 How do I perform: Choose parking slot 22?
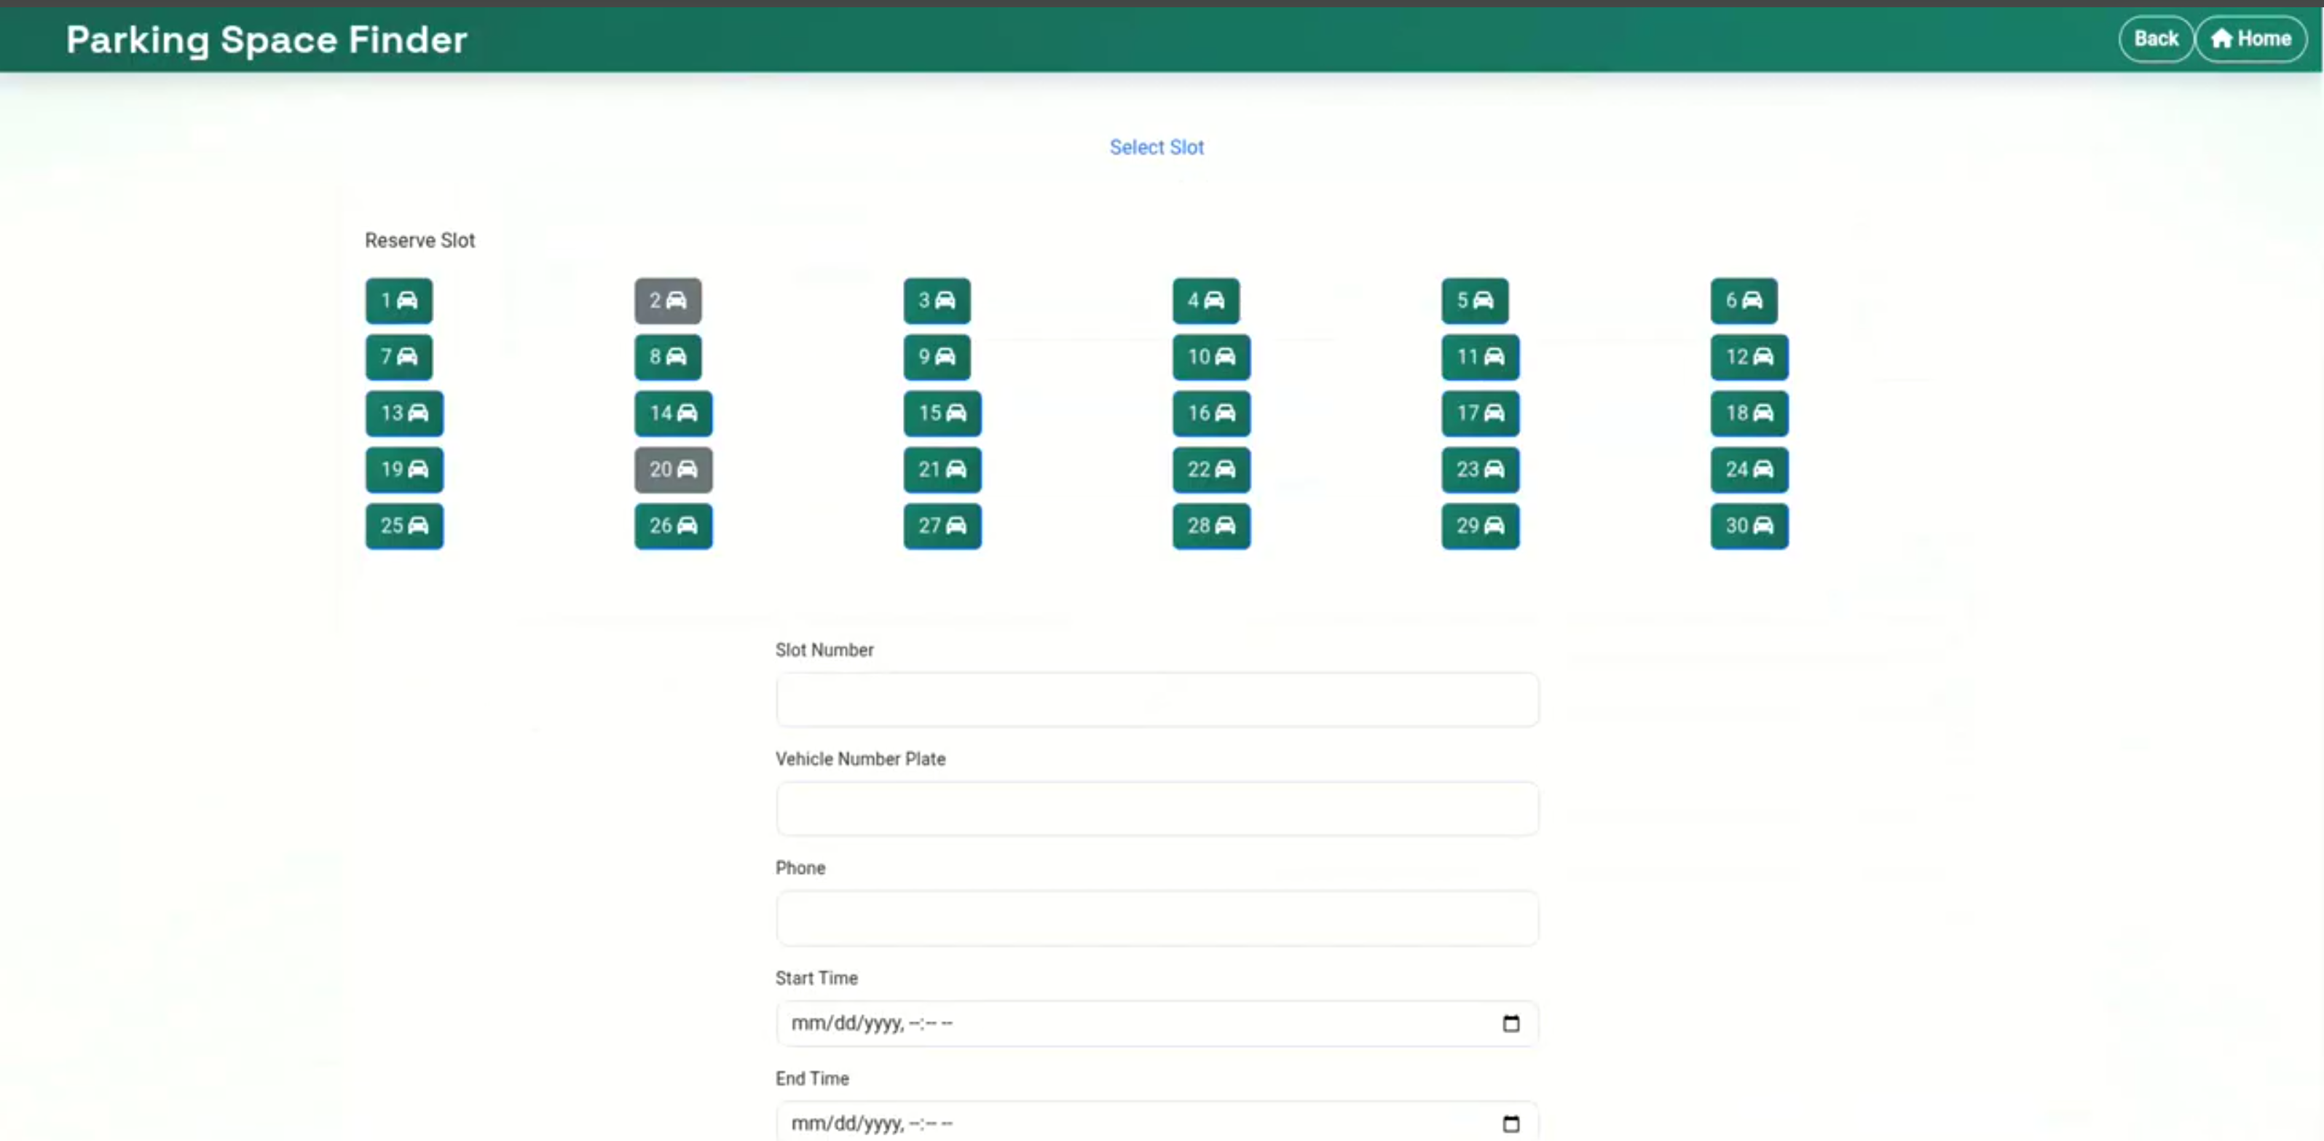(x=1210, y=470)
